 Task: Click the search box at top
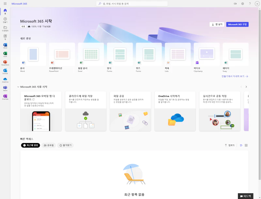coord(132,4)
